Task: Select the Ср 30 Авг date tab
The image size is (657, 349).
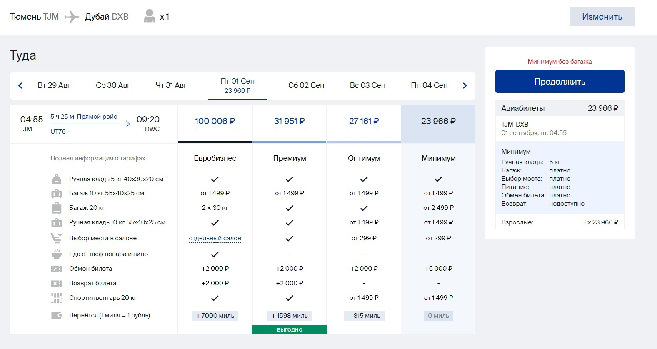Action: (x=113, y=85)
